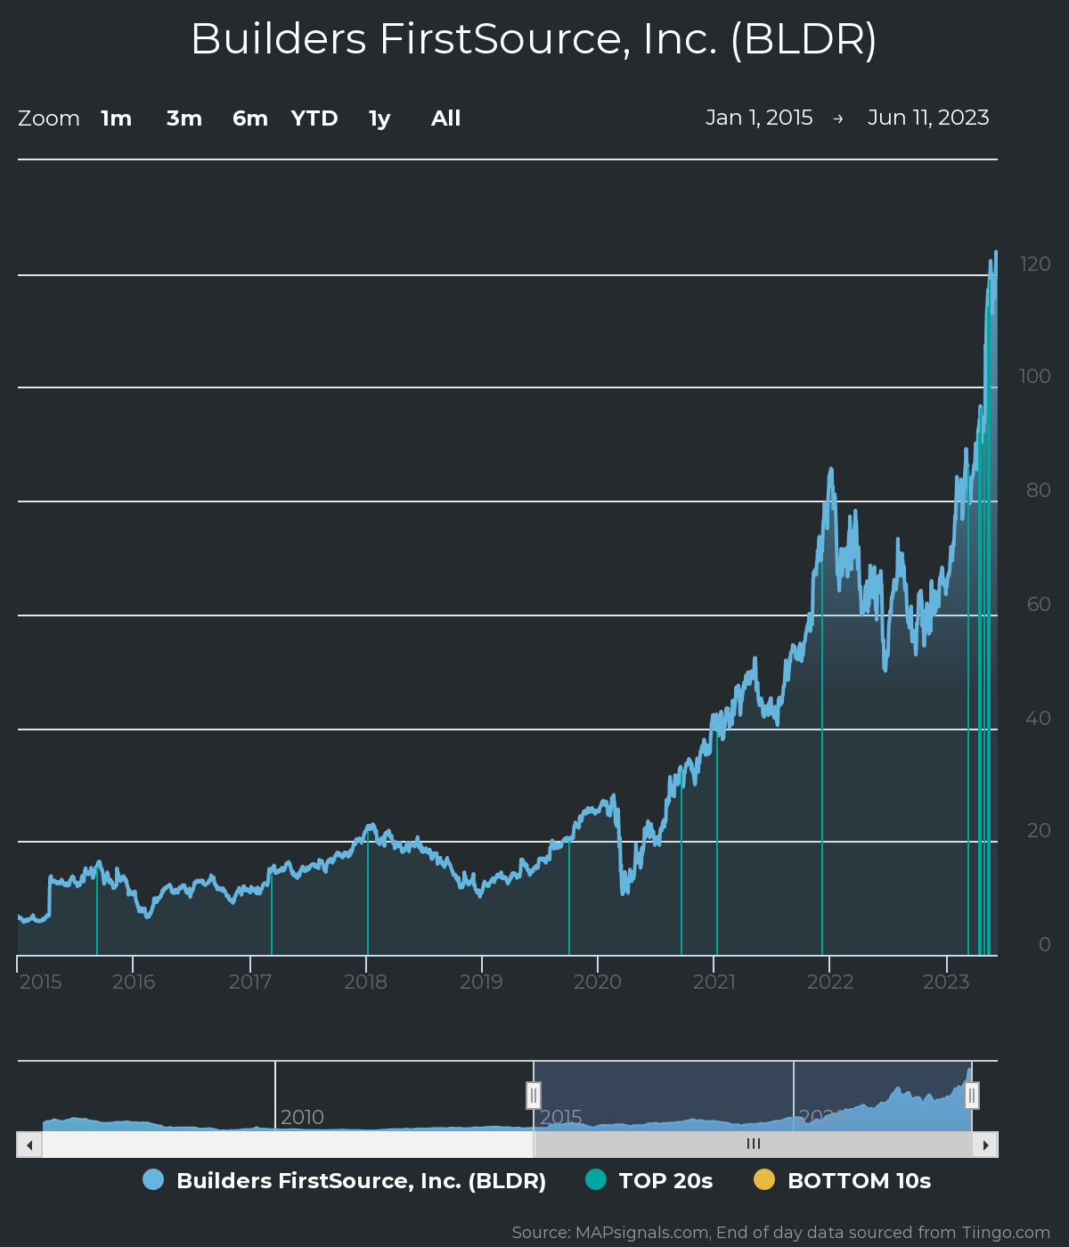This screenshot has width=1069, height=1247.
Task: Click the 2010 label in navigator
Action: [x=302, y=1117]
